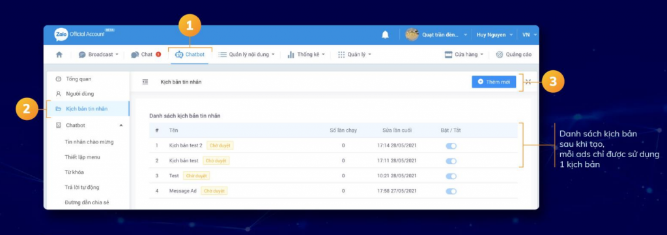The image size is (667, 235).
Task: Open the Quạt trần đèn account selector
Action: click(444, 35)
